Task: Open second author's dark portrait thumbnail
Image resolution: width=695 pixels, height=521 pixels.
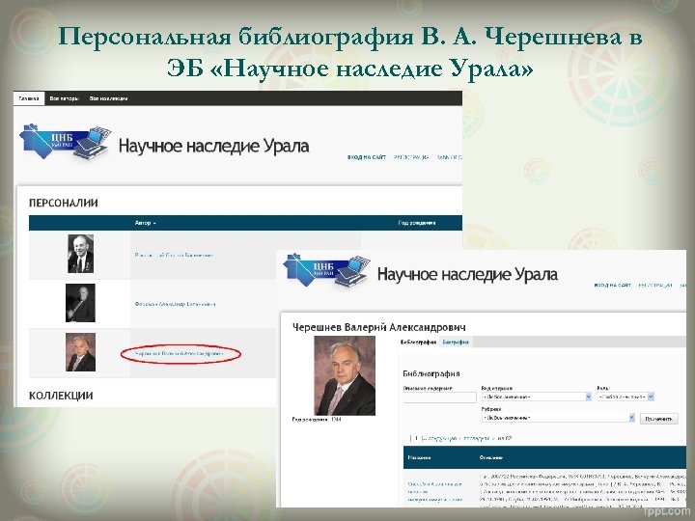Action: pyautogui.click(x=80, y=303)
